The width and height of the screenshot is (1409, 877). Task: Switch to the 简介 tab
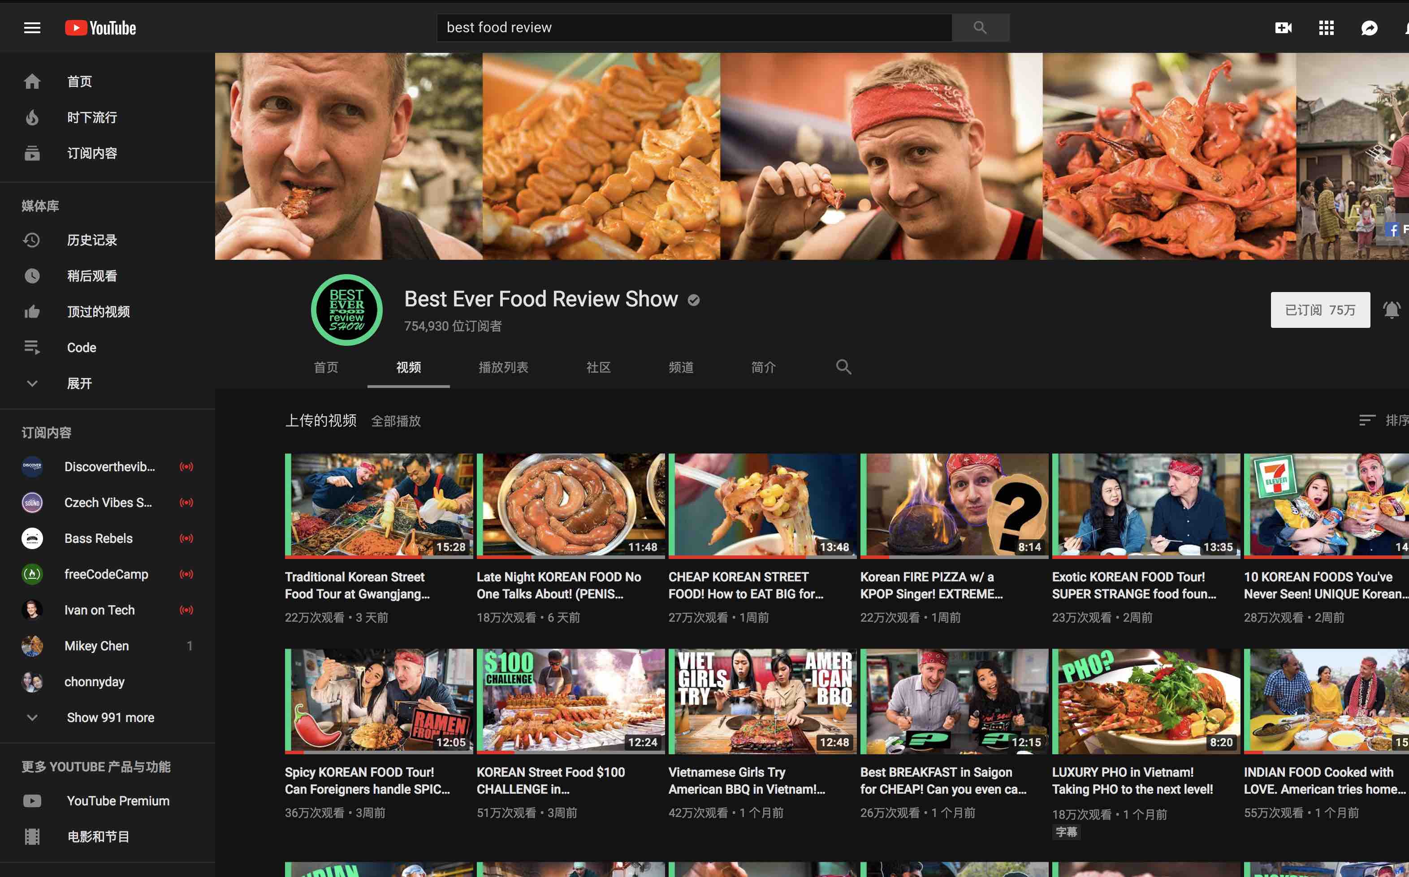pyautogui.click(x=762, y=367)
